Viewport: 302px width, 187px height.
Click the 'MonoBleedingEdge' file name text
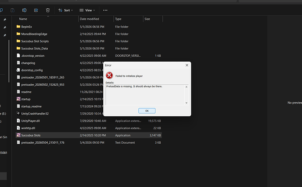tap(34, 34)
